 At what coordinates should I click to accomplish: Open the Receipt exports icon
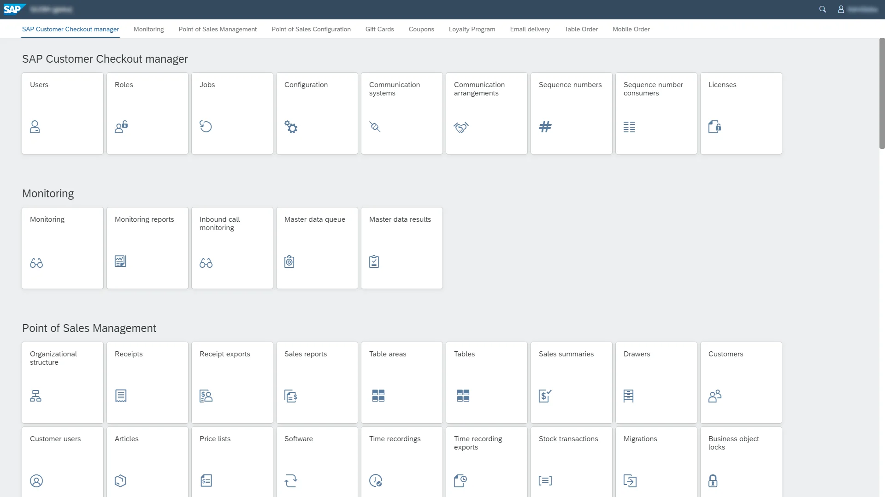pos(206,396)
